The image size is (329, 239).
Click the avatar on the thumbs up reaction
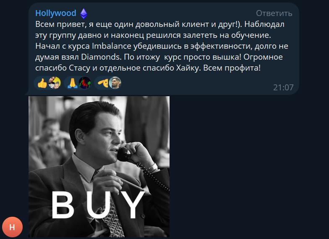pos(55,83)
